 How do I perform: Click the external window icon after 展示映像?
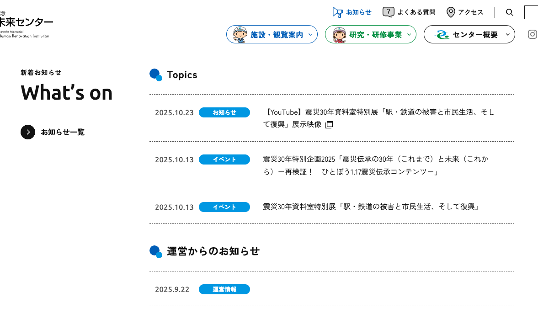(329, 125)
